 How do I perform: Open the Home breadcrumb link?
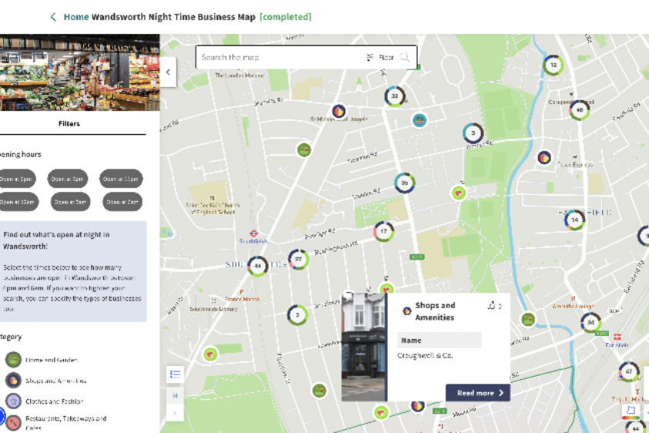coord(76,17)
